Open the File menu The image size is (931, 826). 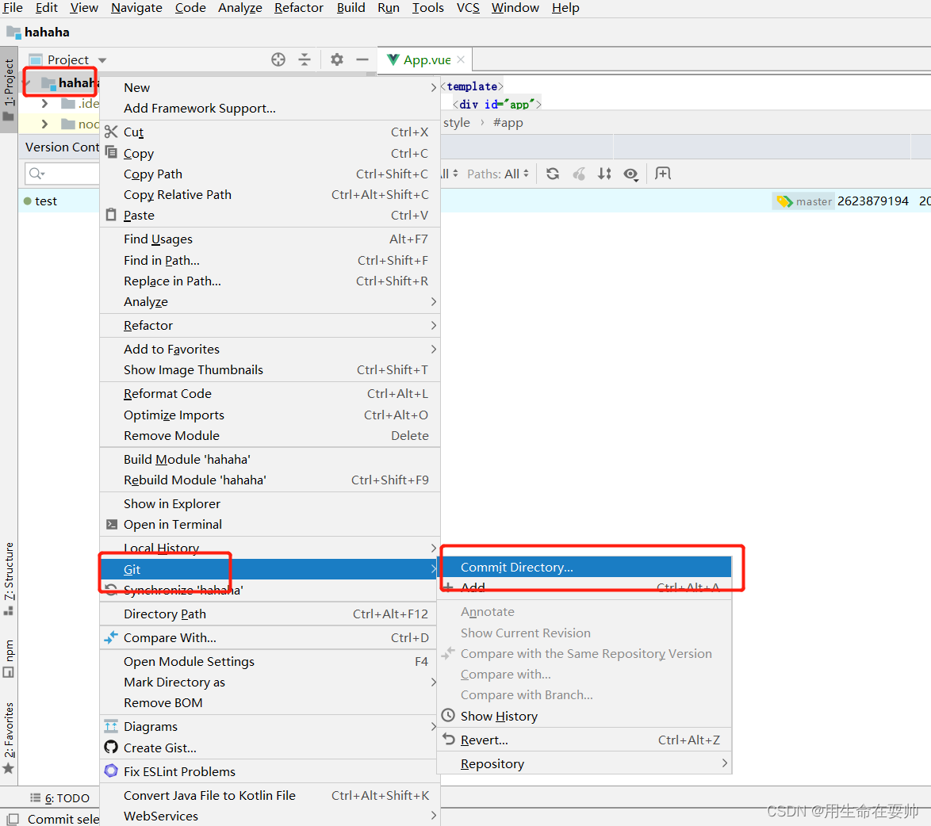click(x=13, y=8)
